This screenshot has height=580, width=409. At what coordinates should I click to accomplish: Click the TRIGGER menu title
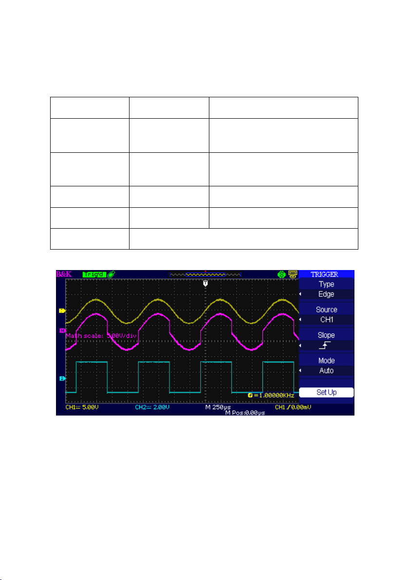tap(325, 274)
